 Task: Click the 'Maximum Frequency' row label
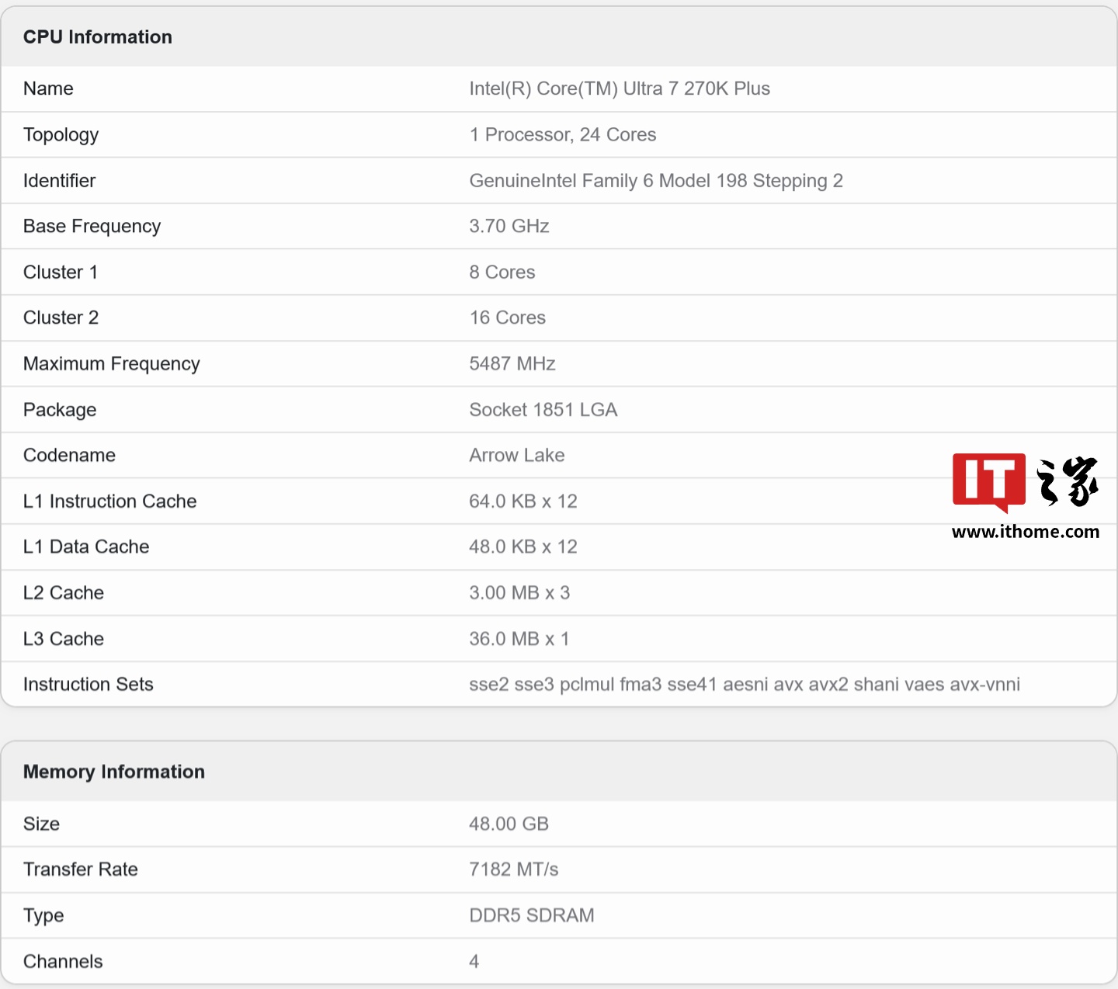(112, 364)
